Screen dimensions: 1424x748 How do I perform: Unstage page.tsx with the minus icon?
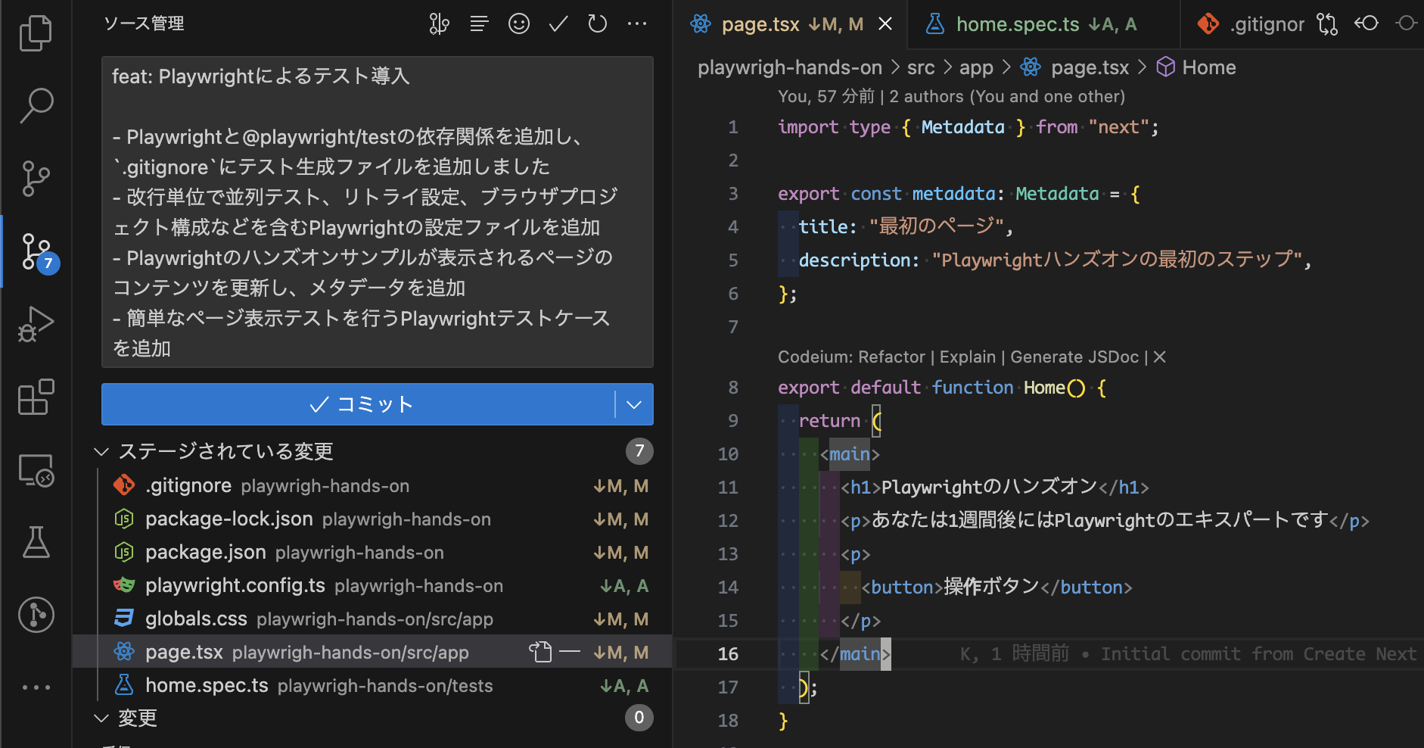[570, 651]
